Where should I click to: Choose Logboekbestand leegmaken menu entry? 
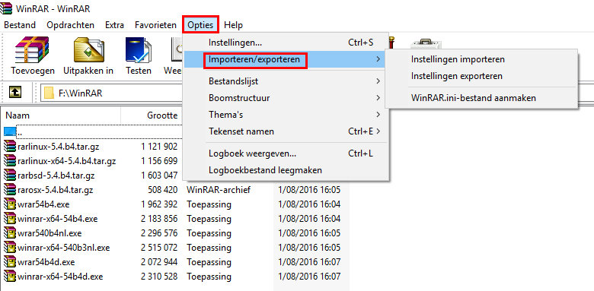pos(286,170)
